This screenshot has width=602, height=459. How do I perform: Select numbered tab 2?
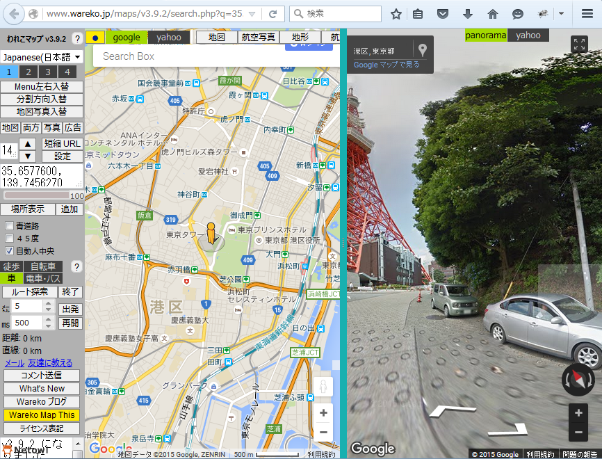(x=29, y=72)
